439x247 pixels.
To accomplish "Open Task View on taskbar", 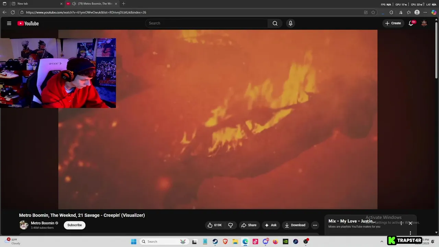I will pos(194,242).
